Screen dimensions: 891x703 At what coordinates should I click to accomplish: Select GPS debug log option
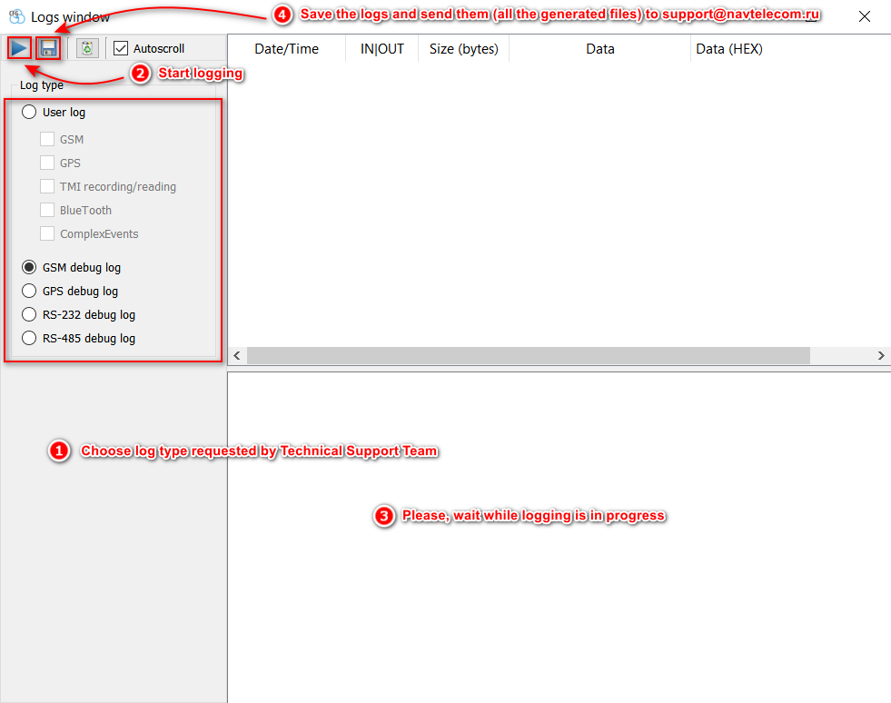click(x=29, y=292)
